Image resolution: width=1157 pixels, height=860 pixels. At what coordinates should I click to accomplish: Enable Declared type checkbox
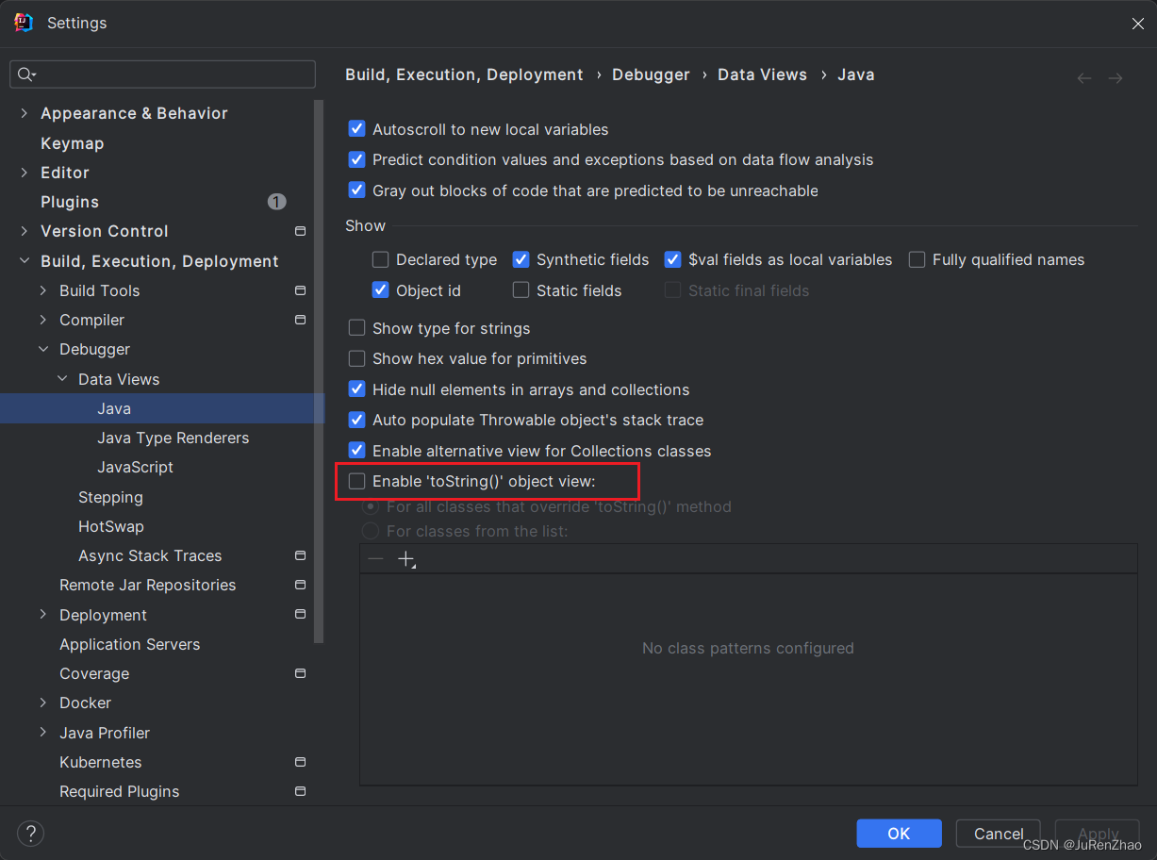coord(380,259)
